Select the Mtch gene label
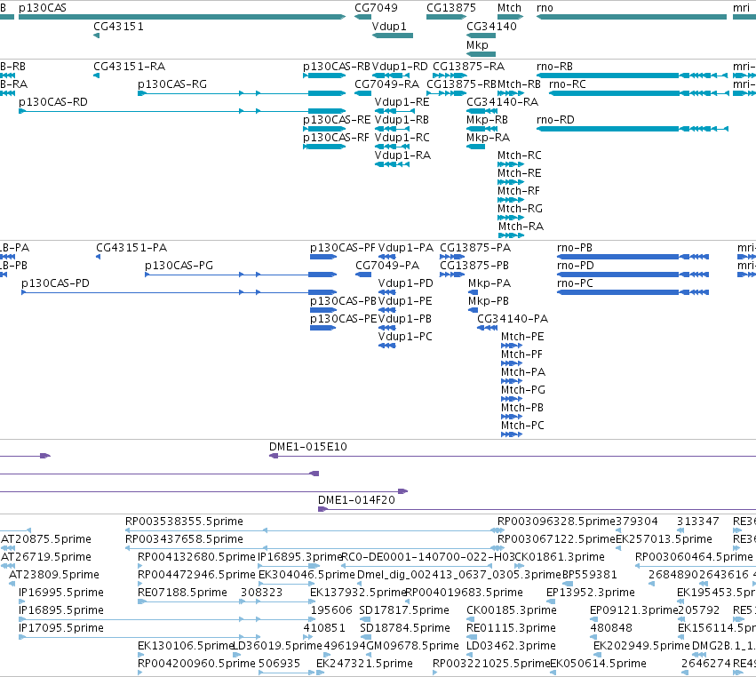 [x=509, y=8]
